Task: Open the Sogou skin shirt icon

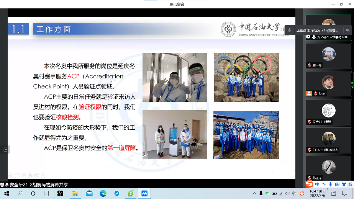Action: coord(343,184)
